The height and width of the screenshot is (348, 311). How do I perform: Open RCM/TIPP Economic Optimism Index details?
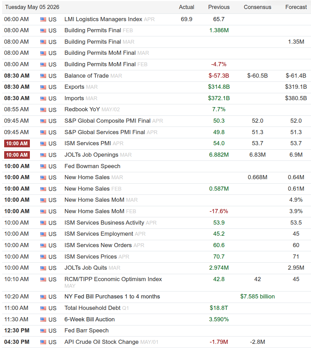[113, 279]
